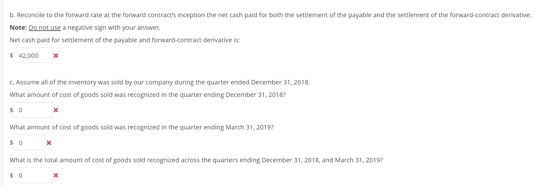Click the part b reconcile instruction sentence
This screenshot has height=186, width=539.
tap(270, 15)
